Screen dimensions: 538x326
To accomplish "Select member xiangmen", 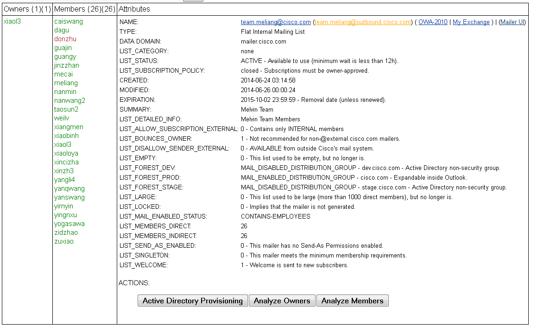I will pos(69,127).
